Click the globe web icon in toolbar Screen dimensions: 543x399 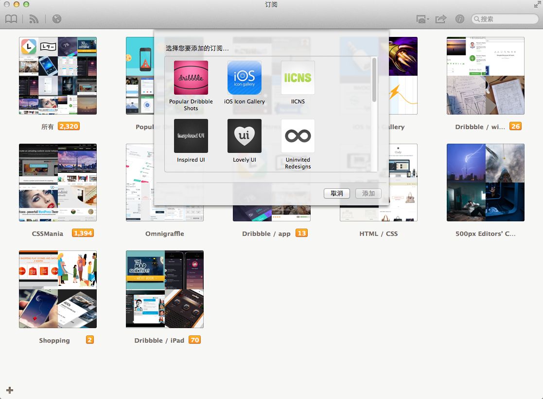point(57,19)
